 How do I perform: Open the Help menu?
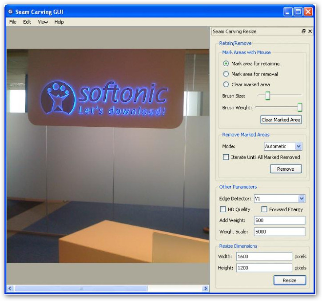pos(59,22)
